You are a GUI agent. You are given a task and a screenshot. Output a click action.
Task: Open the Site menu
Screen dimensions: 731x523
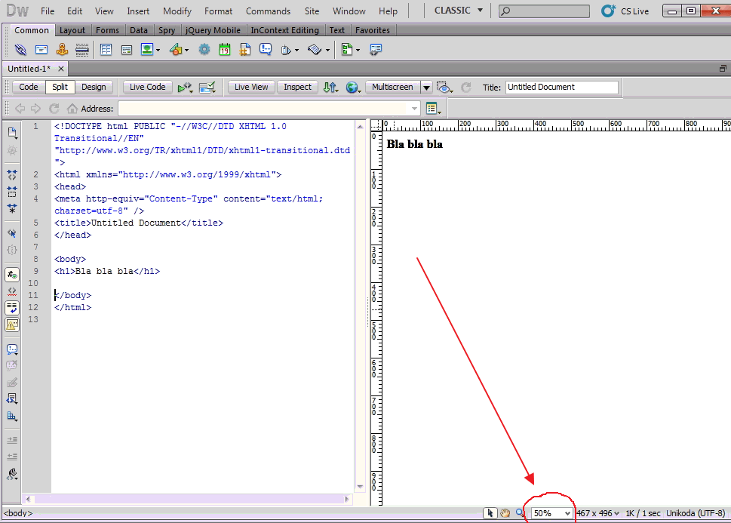pos(312,11)
